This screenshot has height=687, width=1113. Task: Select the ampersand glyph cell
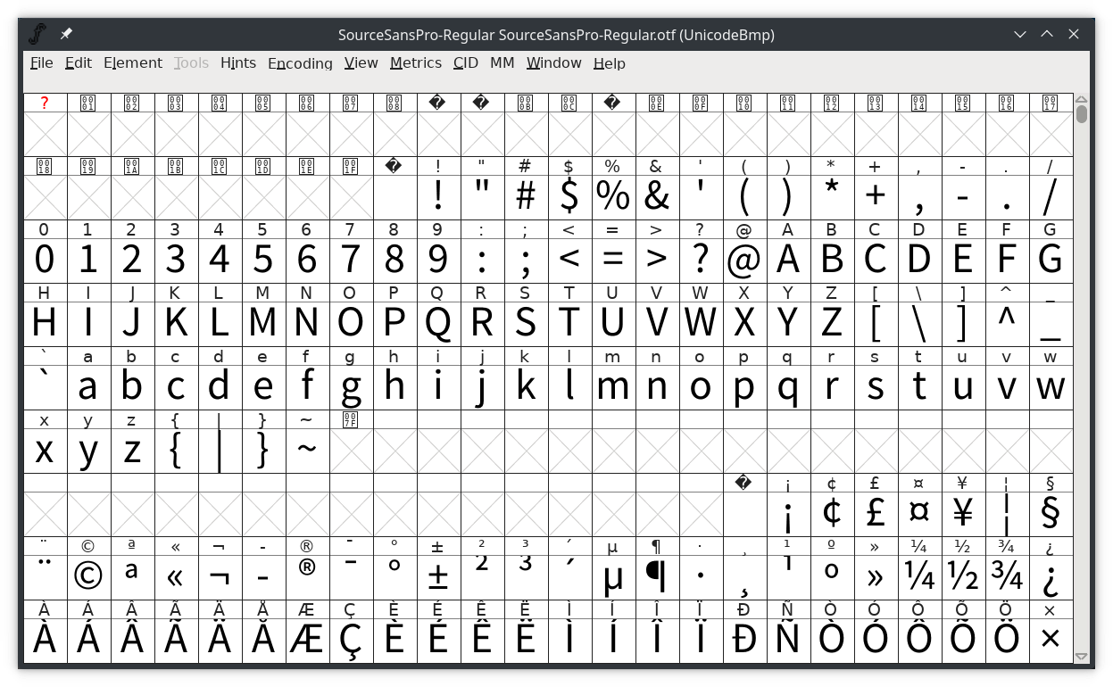tap(657, 197)
